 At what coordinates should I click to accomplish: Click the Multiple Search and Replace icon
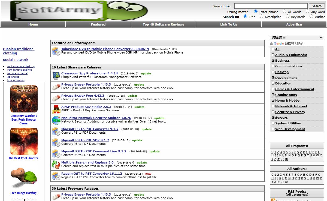tap(56, 165)
